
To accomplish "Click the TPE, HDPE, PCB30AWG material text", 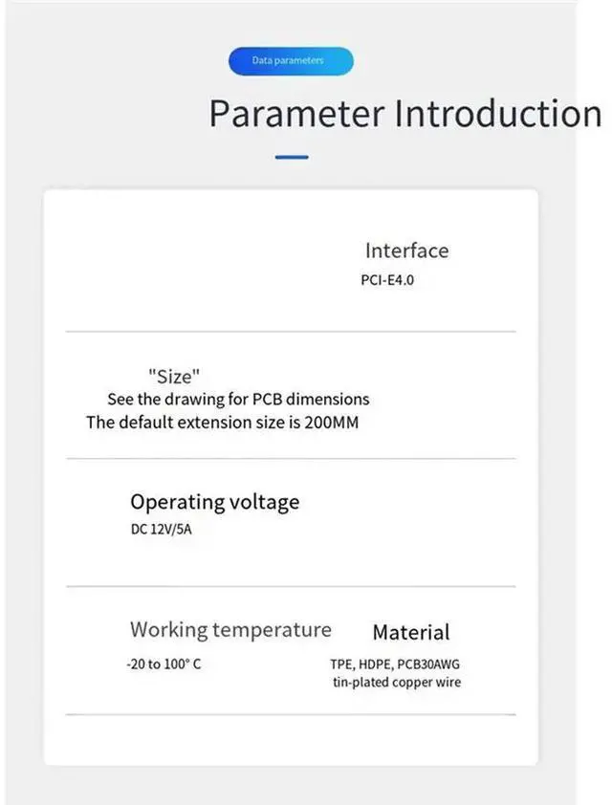I will (x=395, y=664).
